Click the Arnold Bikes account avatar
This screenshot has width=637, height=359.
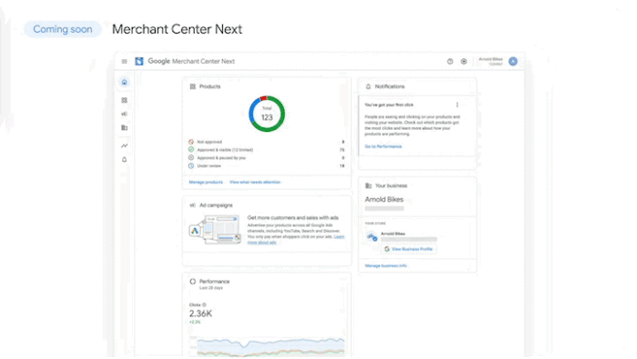point(513,61)
